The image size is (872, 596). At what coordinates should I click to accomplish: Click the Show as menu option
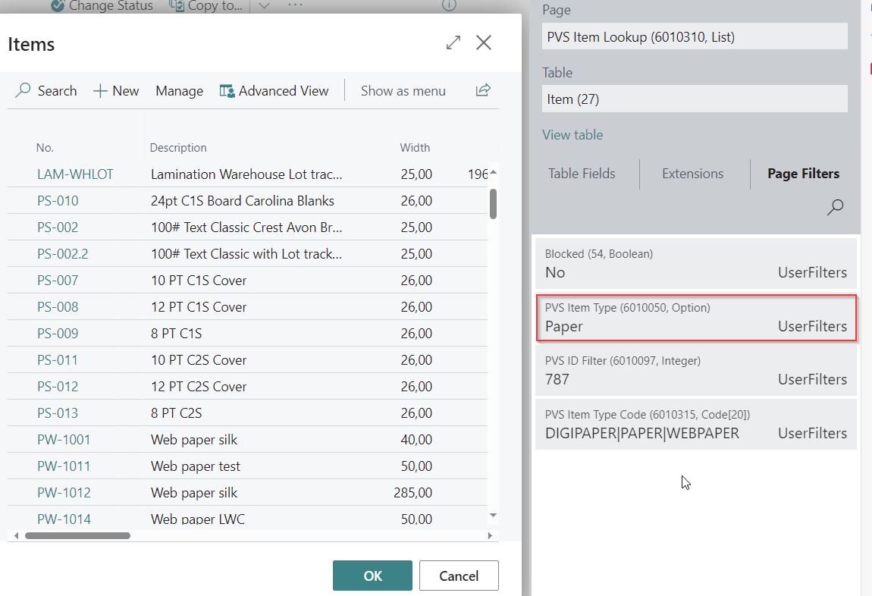point(403,90)
